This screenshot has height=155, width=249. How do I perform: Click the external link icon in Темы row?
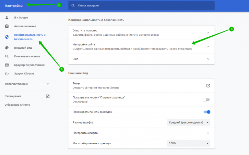pyautogui.click(x=208, y=86)
